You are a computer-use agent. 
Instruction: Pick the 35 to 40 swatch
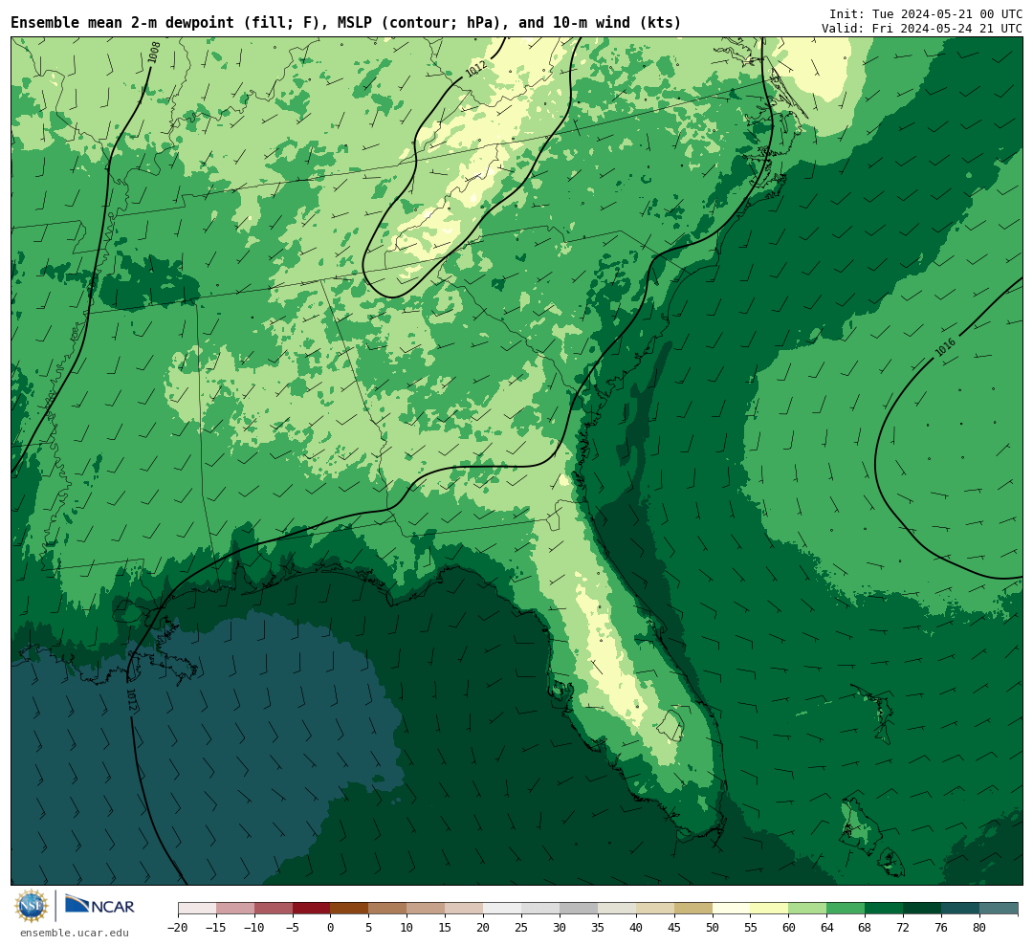tap(617, 909)
